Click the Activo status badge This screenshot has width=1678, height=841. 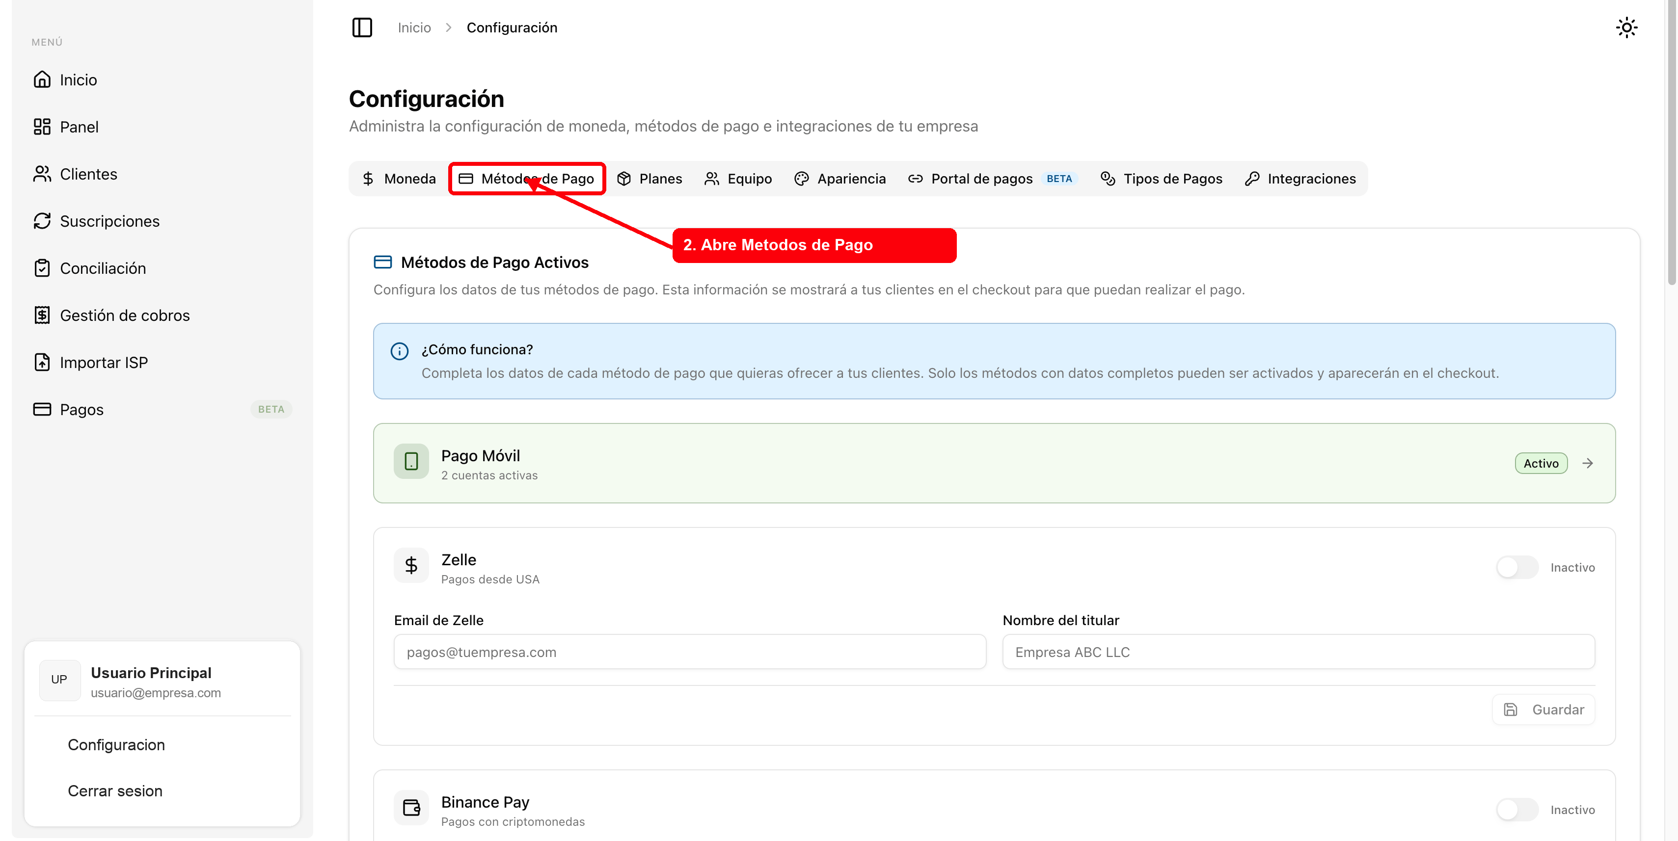pos(1541,463)
